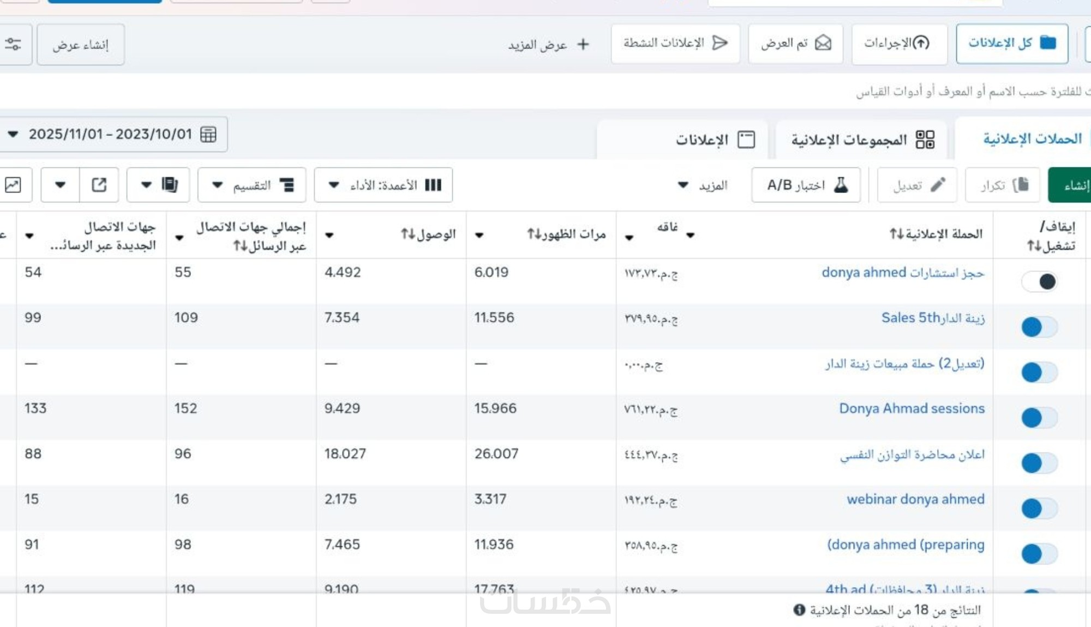Image resolution: width=1091 pixels, height=627 pixels.
Task: Open the webinar donya ahmed campaign link
Action: pyautogui.click(x=915, y=499)
